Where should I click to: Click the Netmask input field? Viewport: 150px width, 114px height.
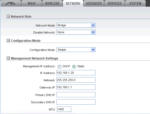click(x=76, y=80)
